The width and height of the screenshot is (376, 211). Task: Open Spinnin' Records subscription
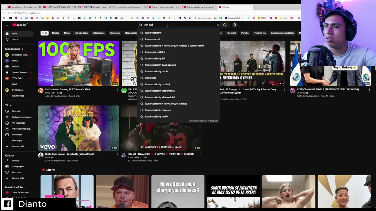(18, 72)
